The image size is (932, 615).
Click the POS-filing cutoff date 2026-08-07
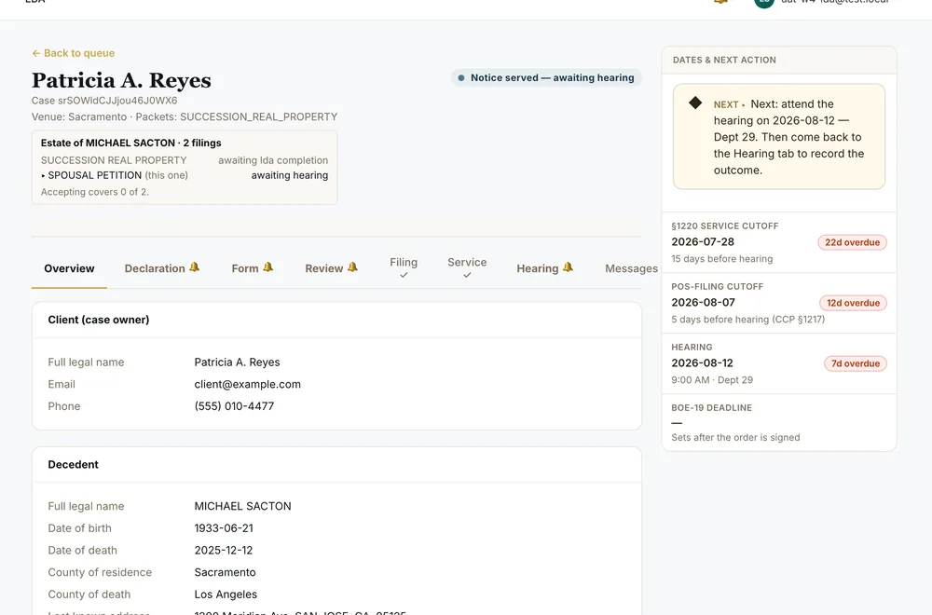coord(703,303)
